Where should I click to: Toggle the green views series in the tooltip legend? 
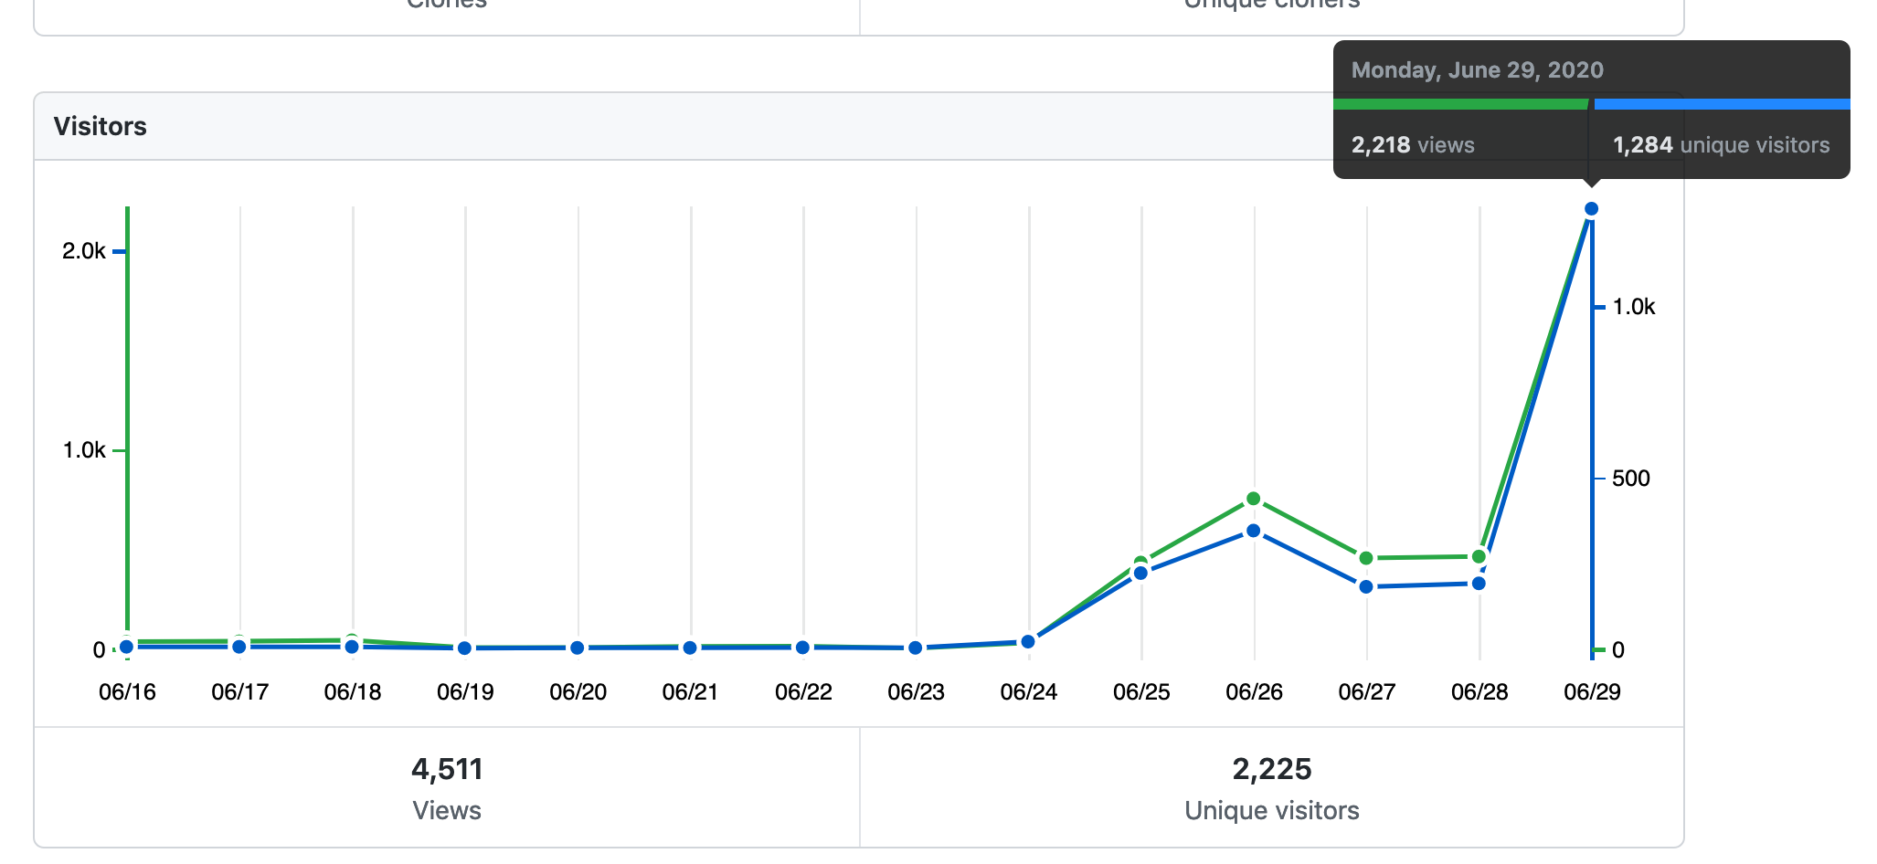(1460, 104)
